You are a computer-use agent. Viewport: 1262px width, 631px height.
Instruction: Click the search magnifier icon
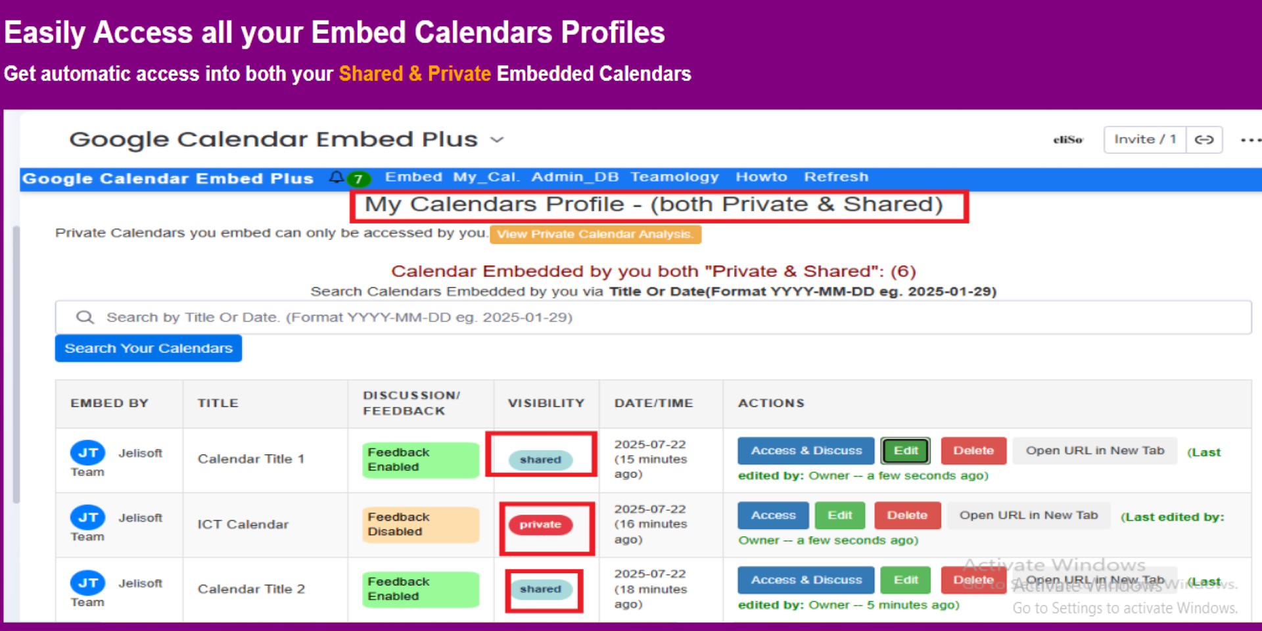pyautogui.click(x=85, y=317)
